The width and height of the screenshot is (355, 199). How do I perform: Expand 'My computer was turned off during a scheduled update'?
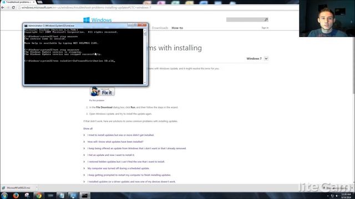coord(118,168)
